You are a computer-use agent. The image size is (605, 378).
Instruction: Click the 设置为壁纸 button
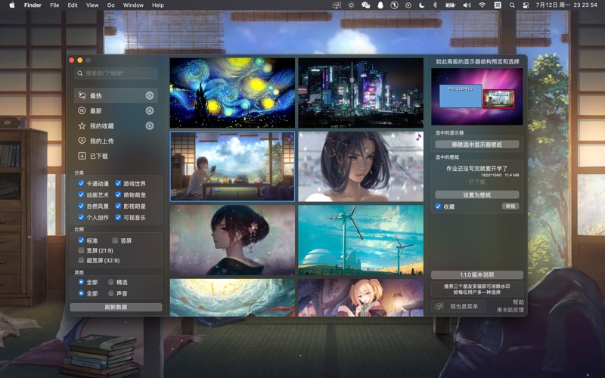tap(476, 194)
